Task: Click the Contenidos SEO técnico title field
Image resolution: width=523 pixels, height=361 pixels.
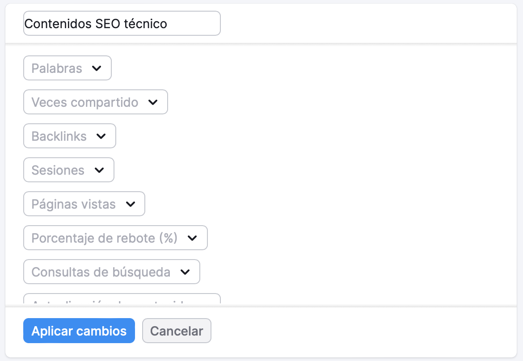Action: [122, 23]
